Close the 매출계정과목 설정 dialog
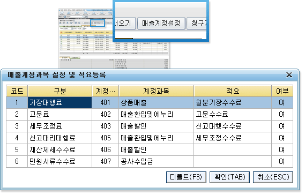Viewport: 305px width, 195px height. pyautogui.click(x=289, y=75)
